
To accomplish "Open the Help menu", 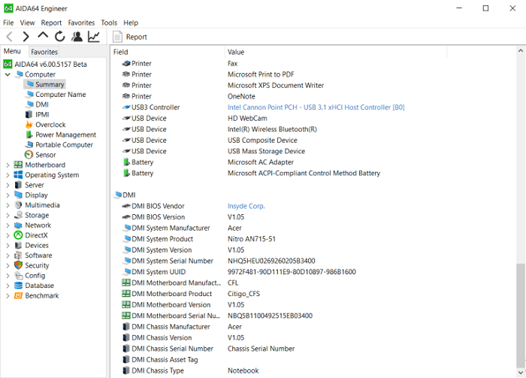I will 131,23.
